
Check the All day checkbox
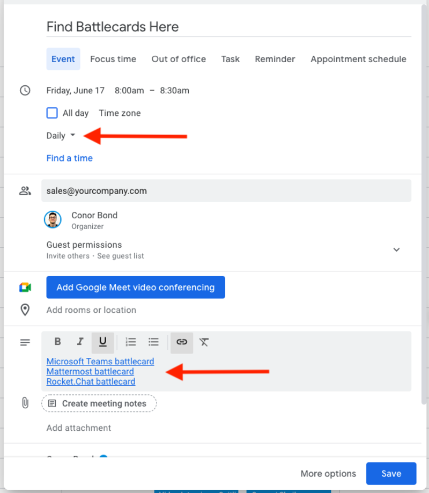click(x=52, y=113)
